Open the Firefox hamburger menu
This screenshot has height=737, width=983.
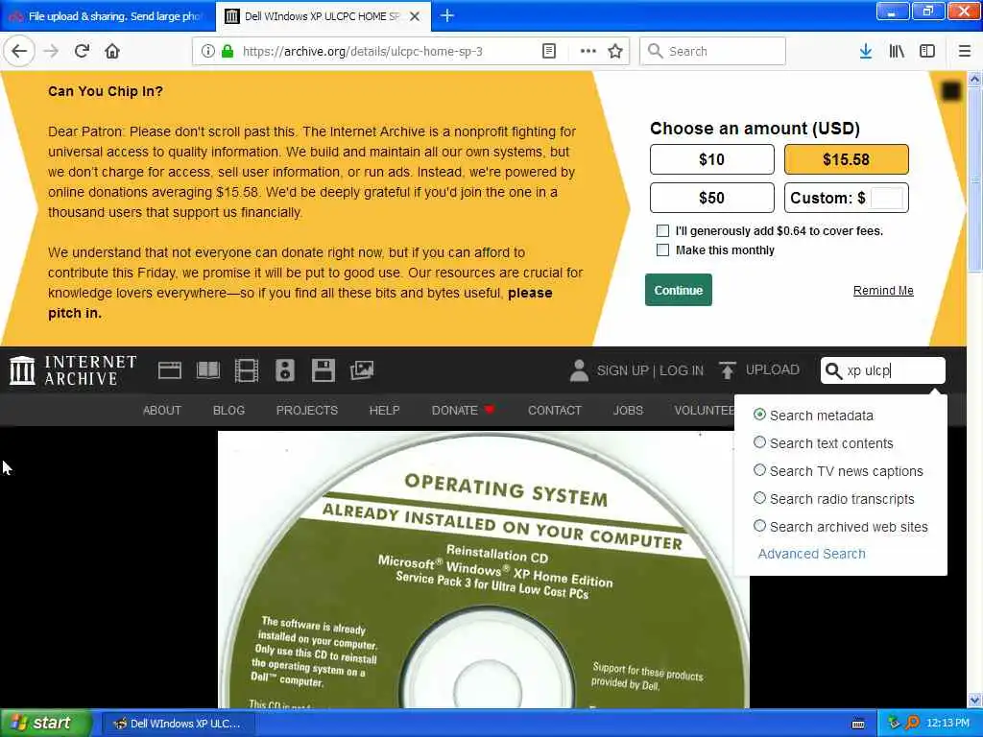[x=964, y=51]
